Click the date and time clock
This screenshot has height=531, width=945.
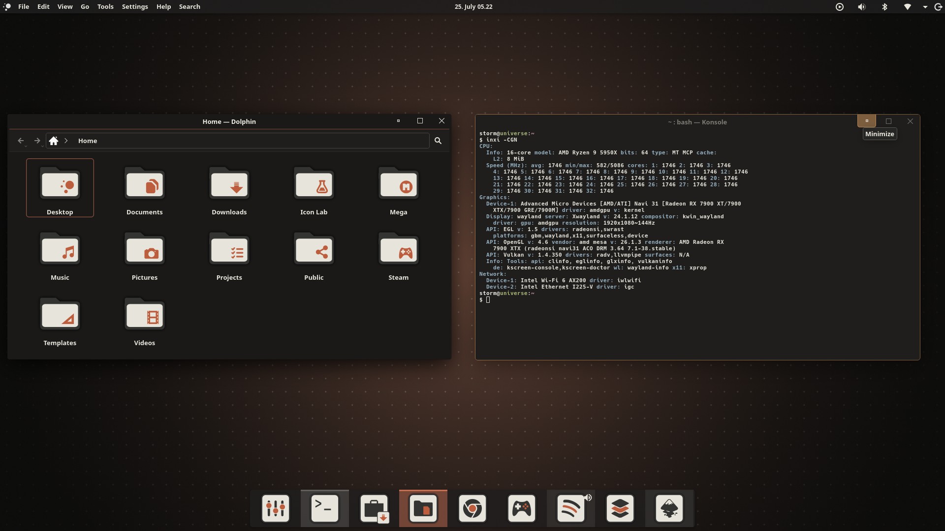click(x=473, y=6)
